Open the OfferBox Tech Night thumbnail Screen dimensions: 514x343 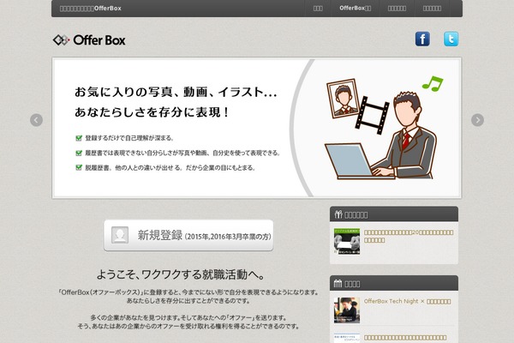click(347, 310)
